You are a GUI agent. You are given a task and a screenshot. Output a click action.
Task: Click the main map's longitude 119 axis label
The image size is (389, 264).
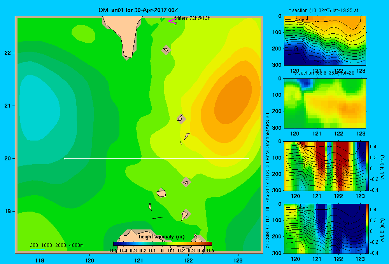point(40,260)
